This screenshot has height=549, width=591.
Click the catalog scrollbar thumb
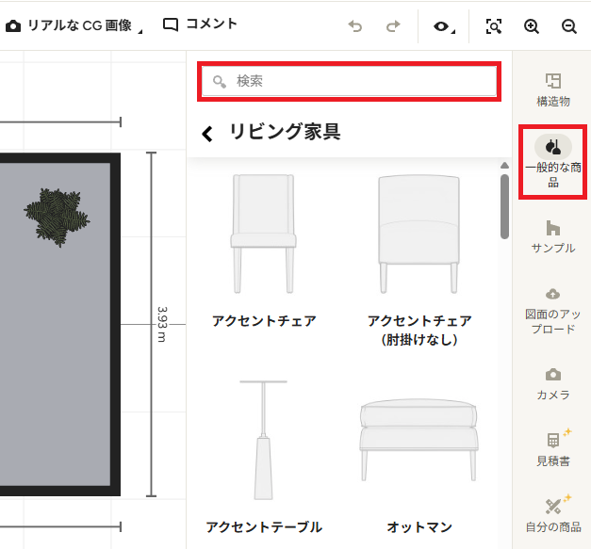504,206
